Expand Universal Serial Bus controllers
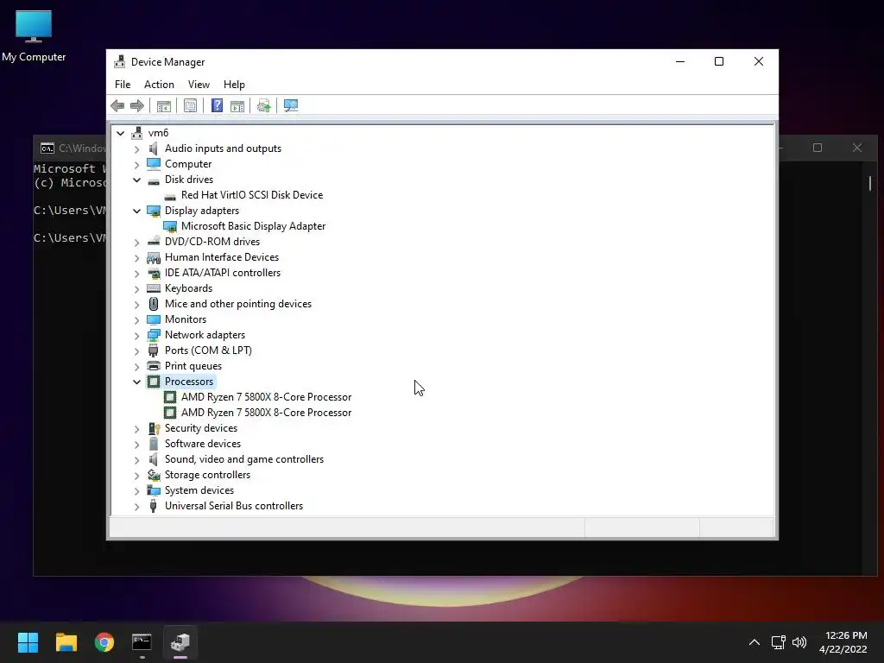Viewport: 884px width, 663px height. pyautogui.click(x=136, y=507)
